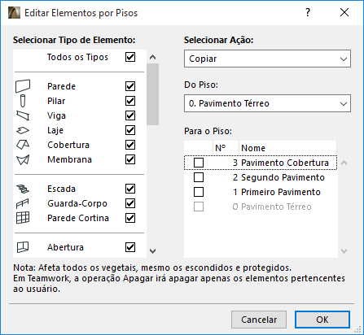
Task: Check the 3 Pavimento Cobertura checkbox
Action: [199, 163]
